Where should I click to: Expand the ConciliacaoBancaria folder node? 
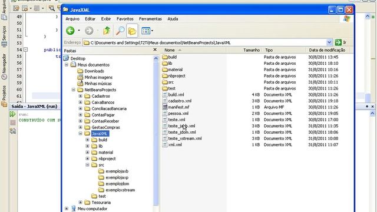click(x=81, y=108)
